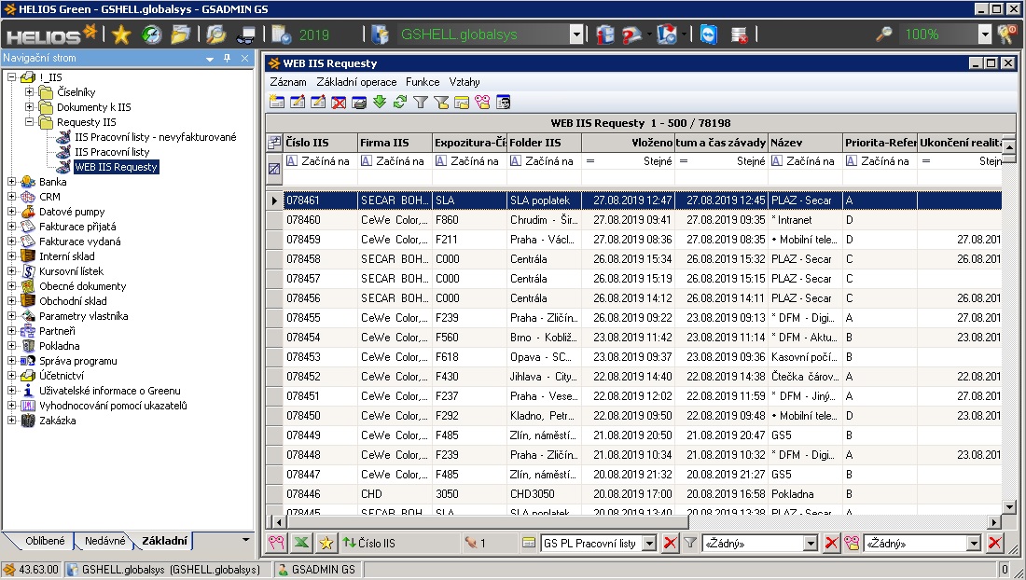
Task: Open the 100% zoom dropdown
Action: point(985,35)
